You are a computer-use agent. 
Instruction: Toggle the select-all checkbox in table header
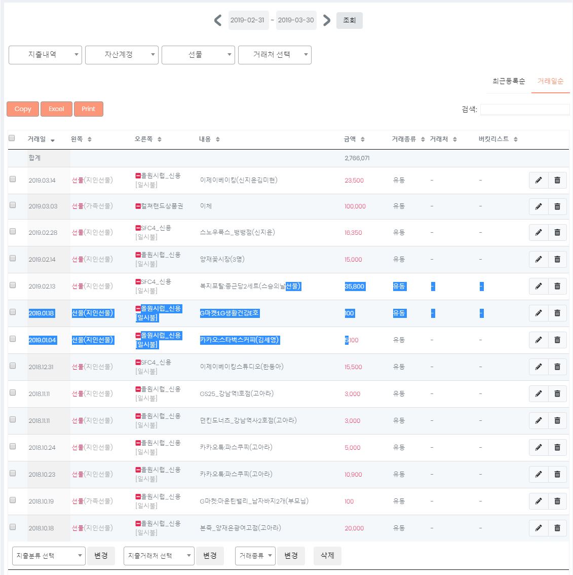click(12, 138)
